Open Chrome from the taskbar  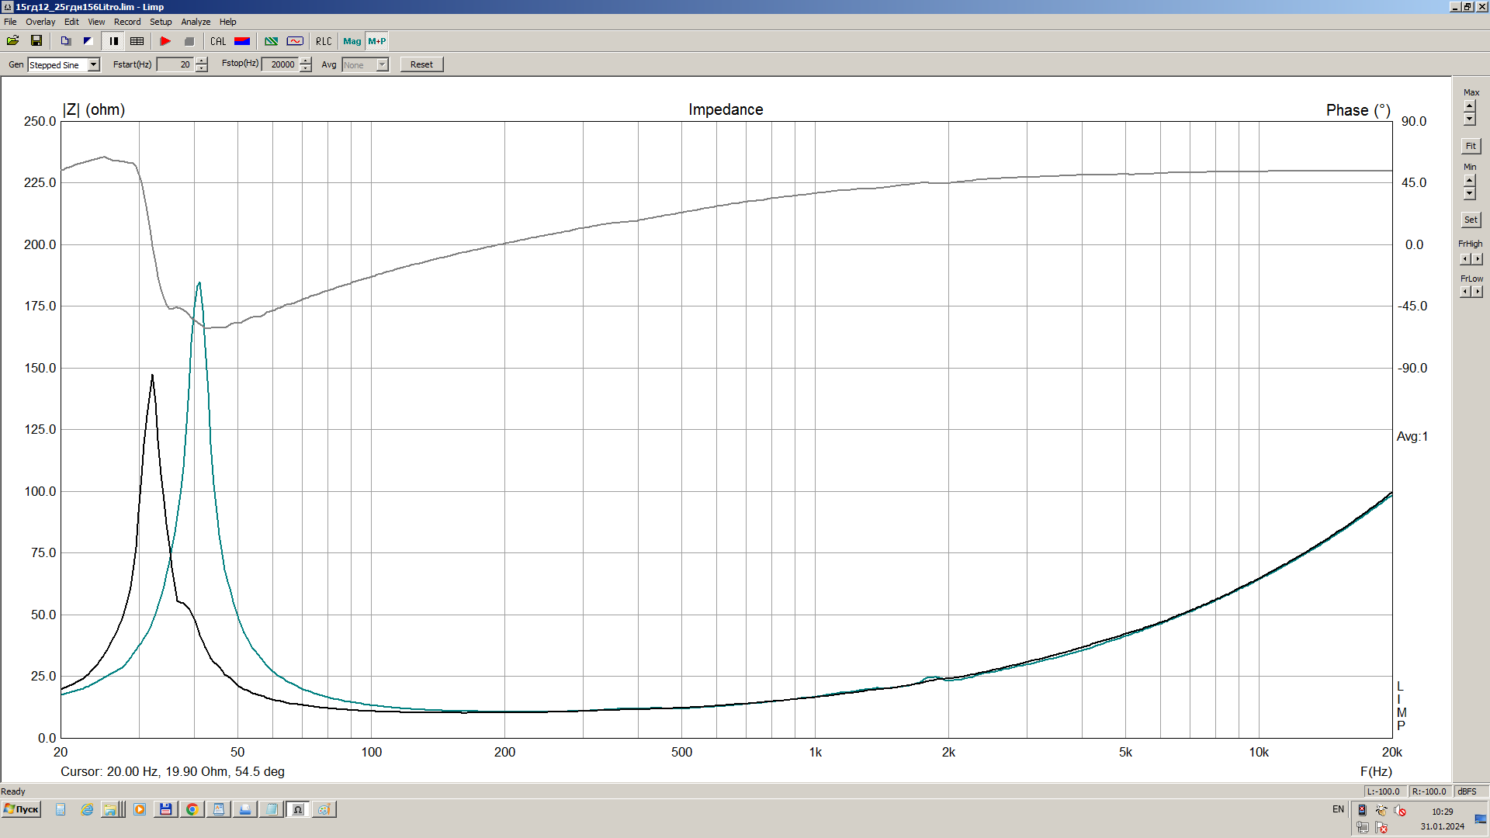192,809
